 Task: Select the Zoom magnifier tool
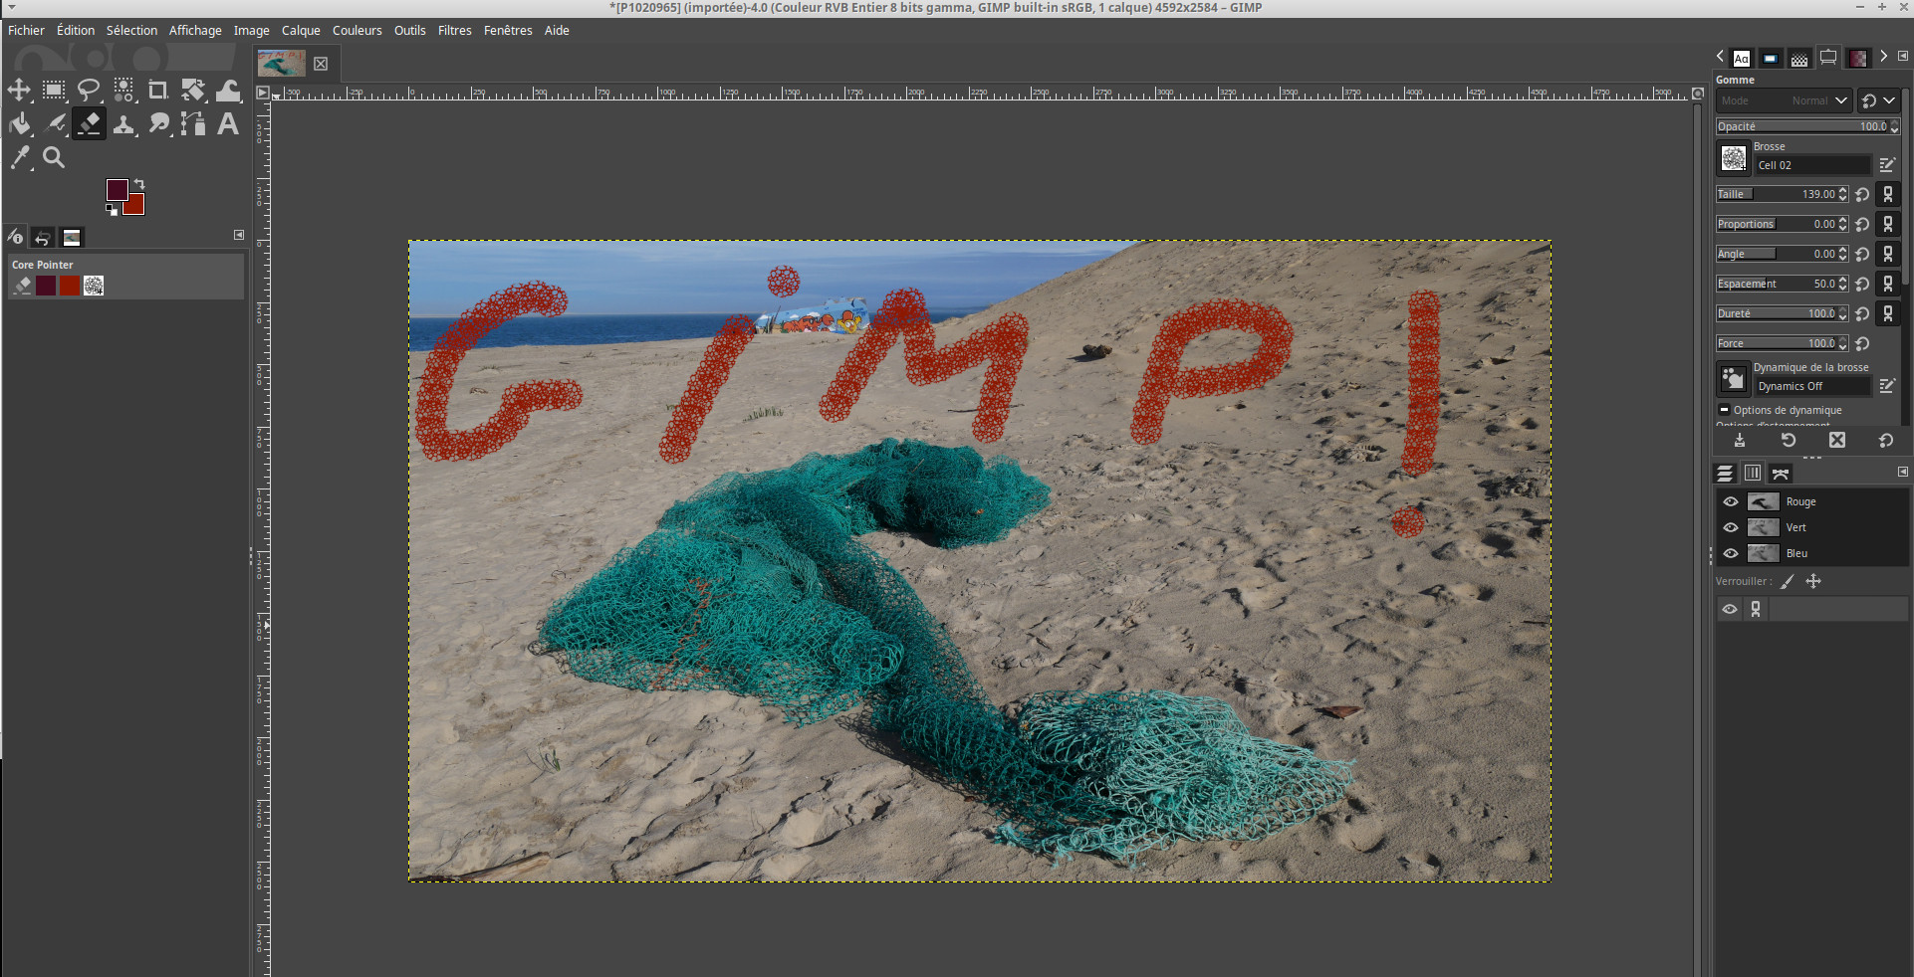(54, 157)
